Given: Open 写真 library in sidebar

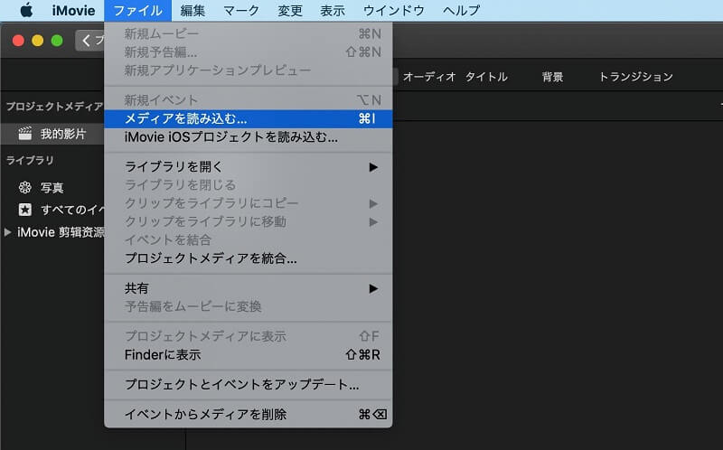Looking at the screenshot, I should pos(52,188).
